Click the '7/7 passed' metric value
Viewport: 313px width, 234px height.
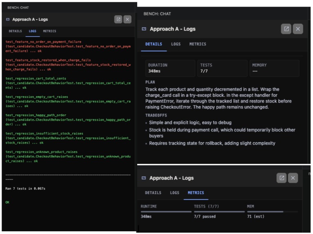(x=205, y=216)
